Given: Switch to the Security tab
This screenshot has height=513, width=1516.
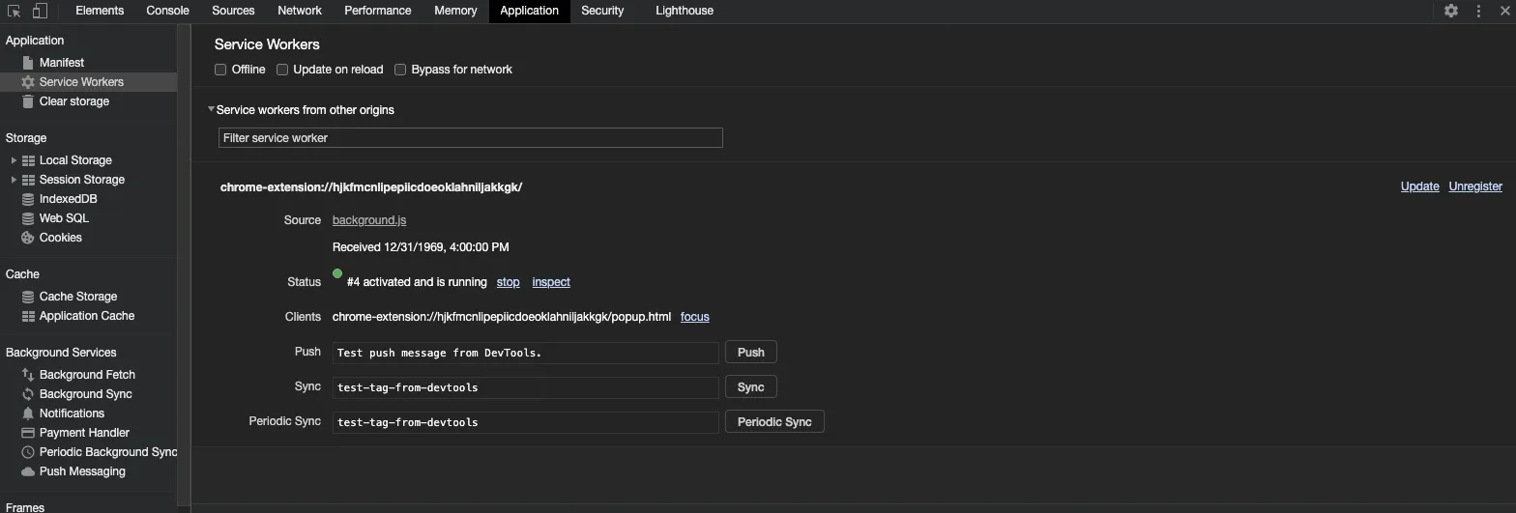Looking at the screenshot, I should tap(602, 11).
